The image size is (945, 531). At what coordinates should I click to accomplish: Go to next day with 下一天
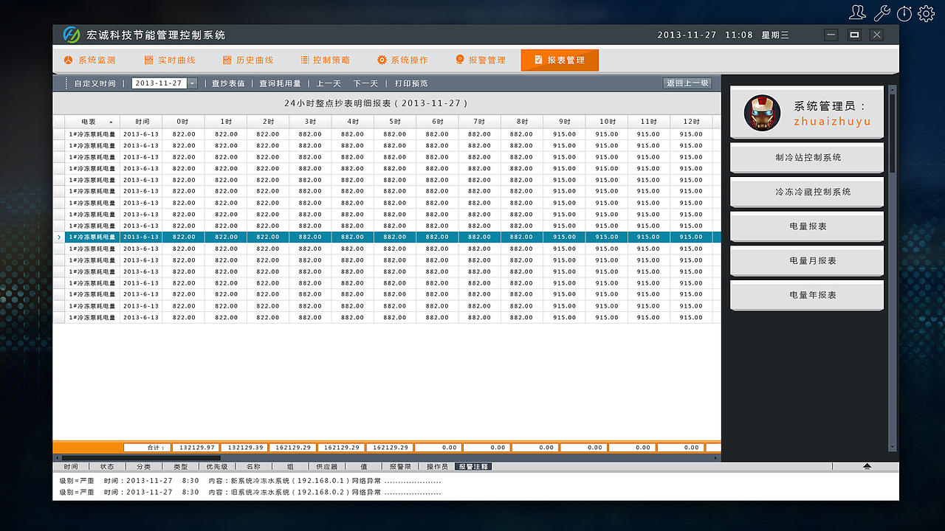click(365, 83)
